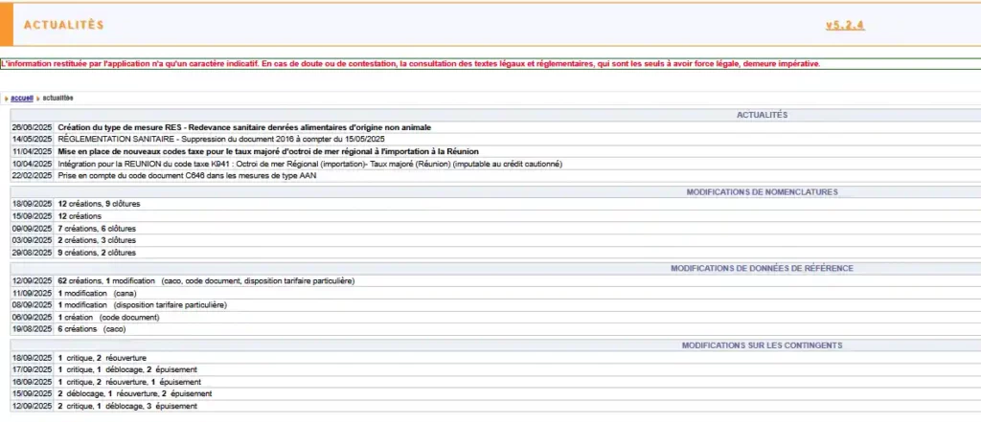
Task: Open the 2 créations, 3 clôtures entry
Action: click(x=97, y=240)
